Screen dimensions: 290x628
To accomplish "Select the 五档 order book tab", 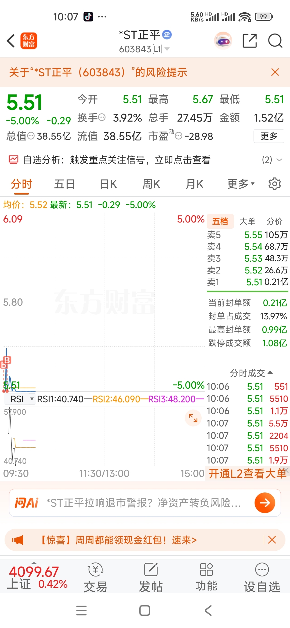I will pyautogui.click(x=220, y=221).
